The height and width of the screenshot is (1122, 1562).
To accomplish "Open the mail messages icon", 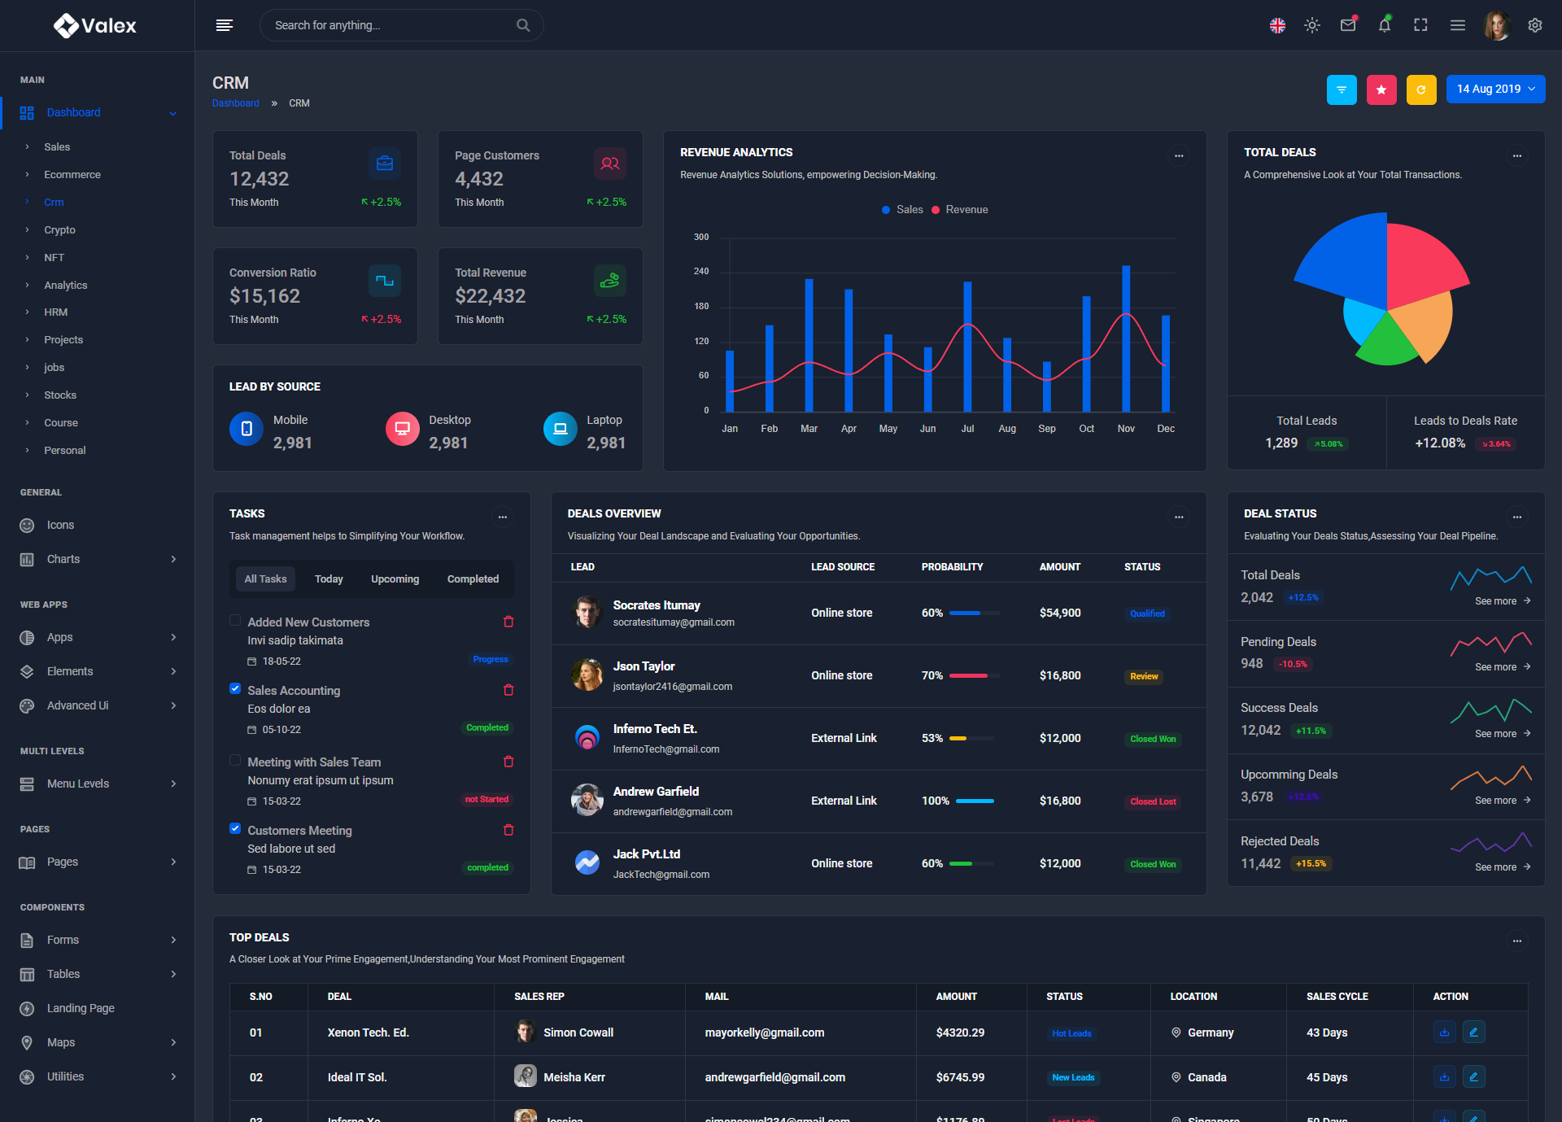I will (x=1348, y=25).
